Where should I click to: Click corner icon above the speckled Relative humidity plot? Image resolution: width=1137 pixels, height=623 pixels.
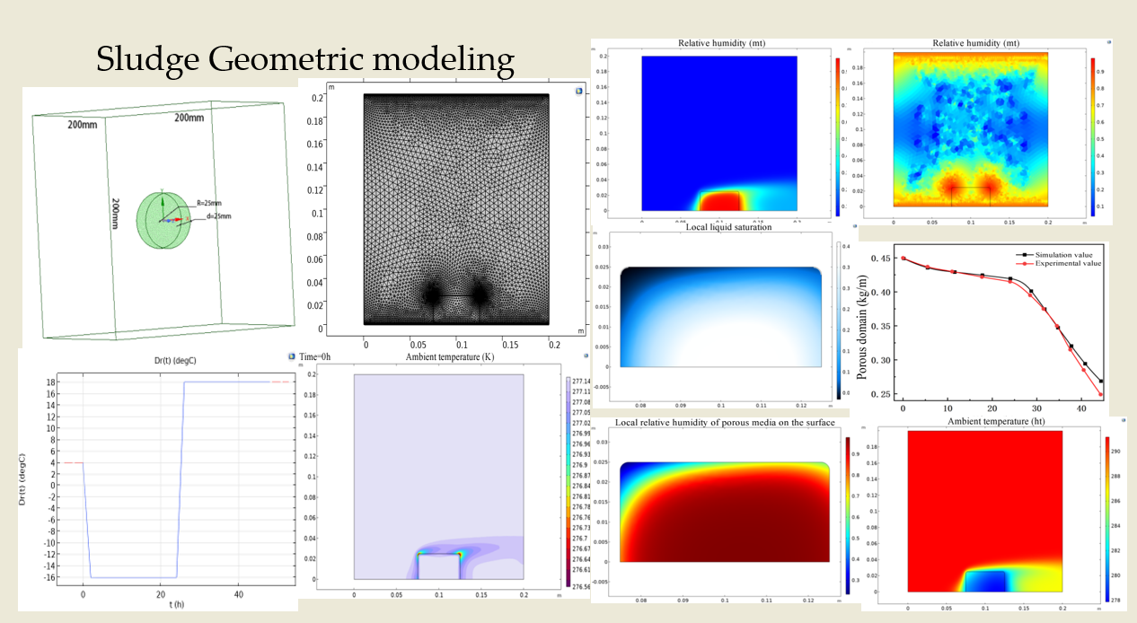1109,43
